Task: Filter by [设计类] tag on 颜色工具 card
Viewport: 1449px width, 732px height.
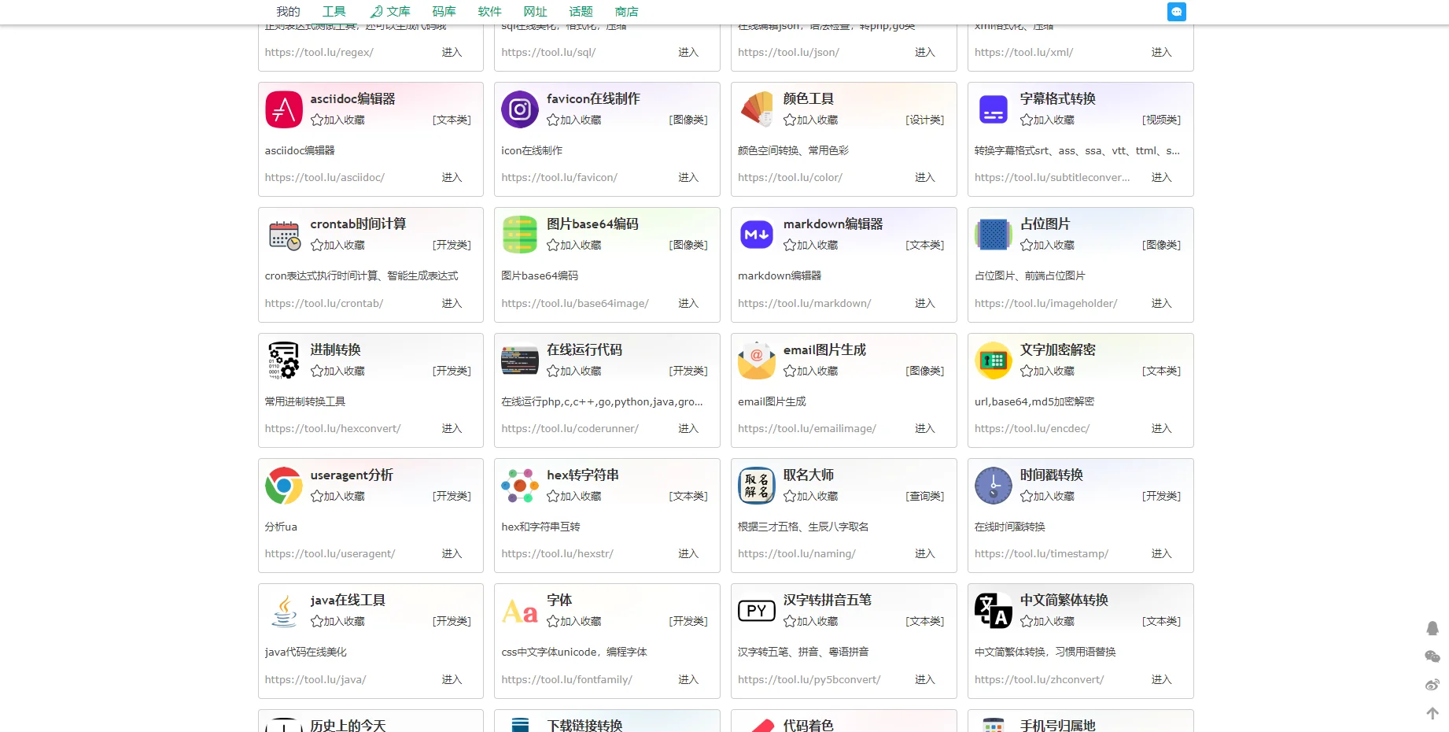Action: pyautogui.click(x=925, y=120)
